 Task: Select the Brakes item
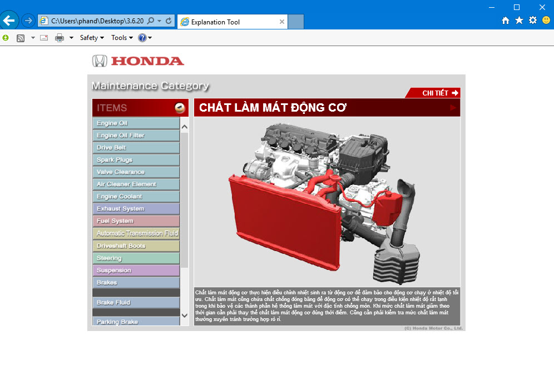pos(136,283)
